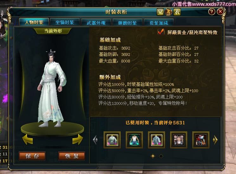Screen dimensions: 236x174
Task: Switch to 坐骑时装 tab
Action: tap(65, 22)
